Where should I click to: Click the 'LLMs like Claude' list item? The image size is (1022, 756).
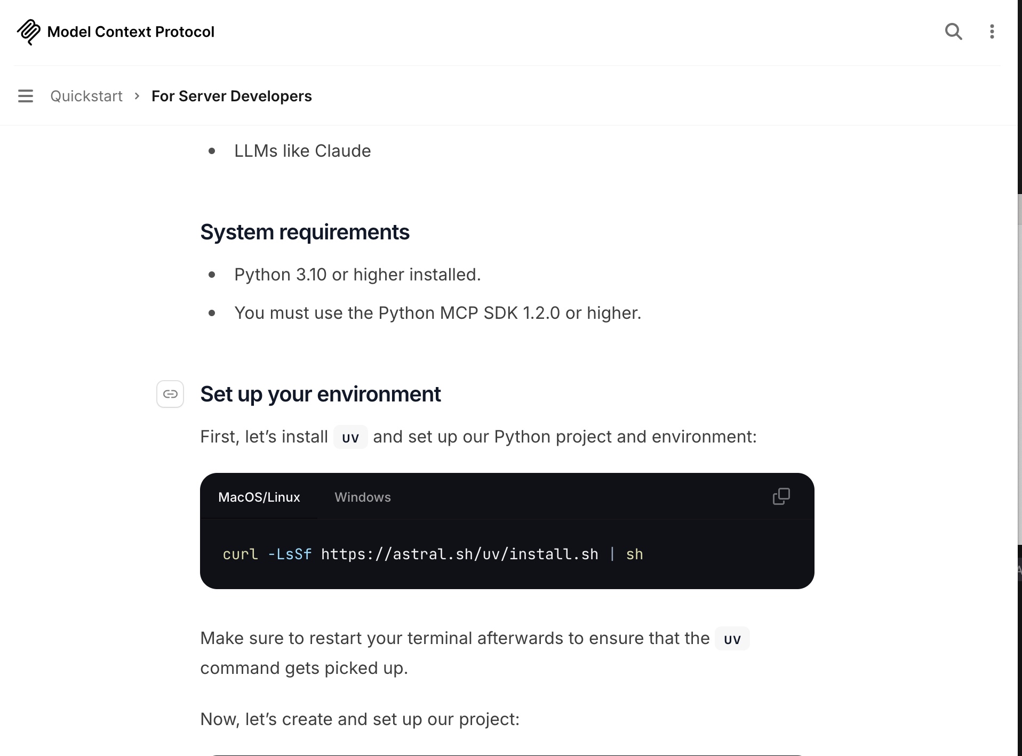pyautogui.click(x=302, y=151)
